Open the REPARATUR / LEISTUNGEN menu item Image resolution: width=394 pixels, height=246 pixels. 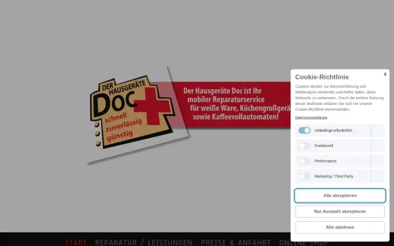pyautogui.click(x=144, y=243)
